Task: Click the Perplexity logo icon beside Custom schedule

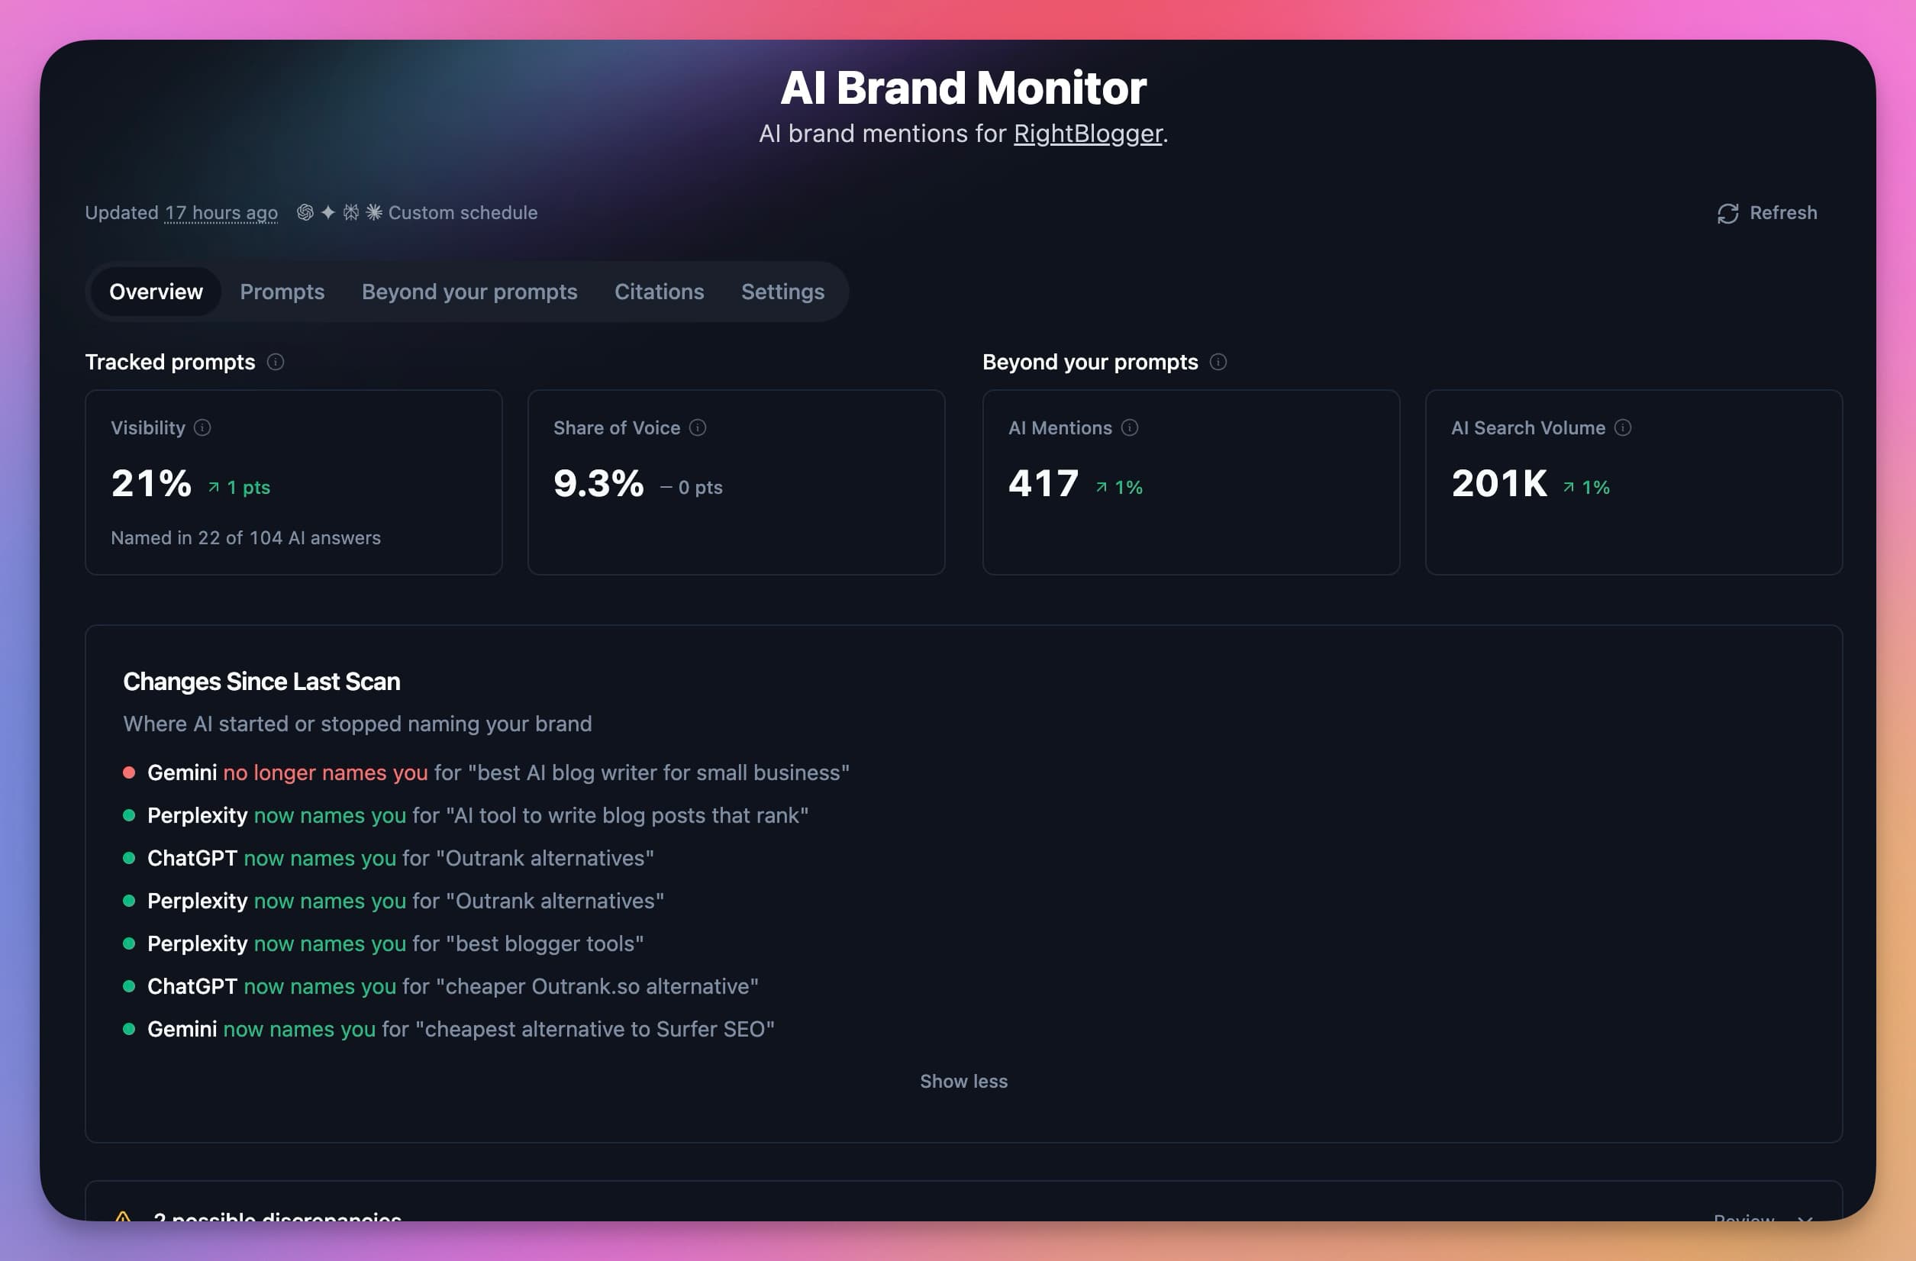Action: [351, 212]
